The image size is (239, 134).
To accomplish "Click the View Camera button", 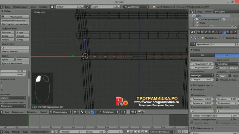I will 15,17.
